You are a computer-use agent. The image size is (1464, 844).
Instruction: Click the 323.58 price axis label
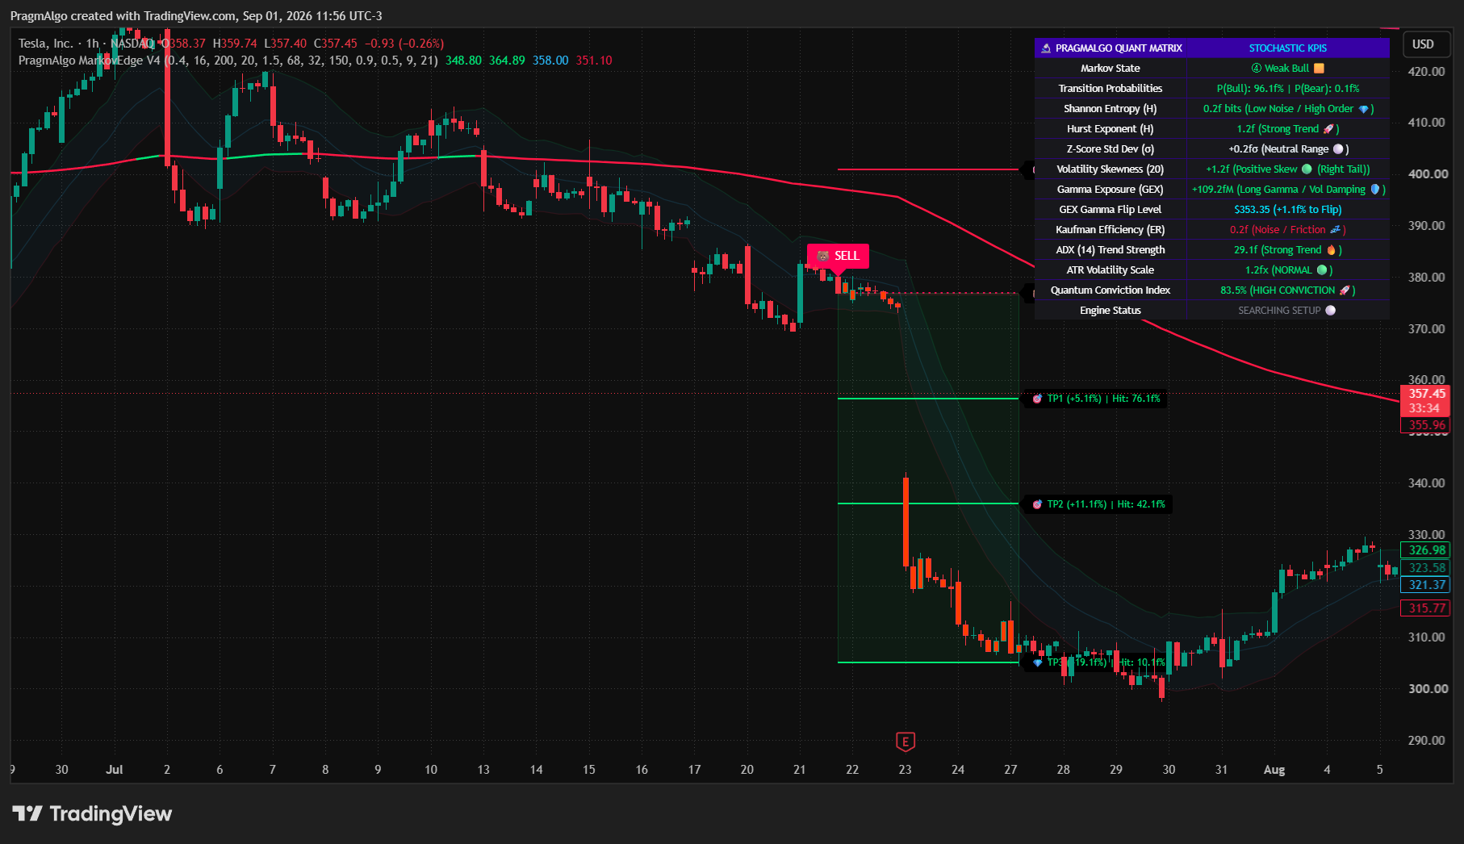(x=1427, y=568)
